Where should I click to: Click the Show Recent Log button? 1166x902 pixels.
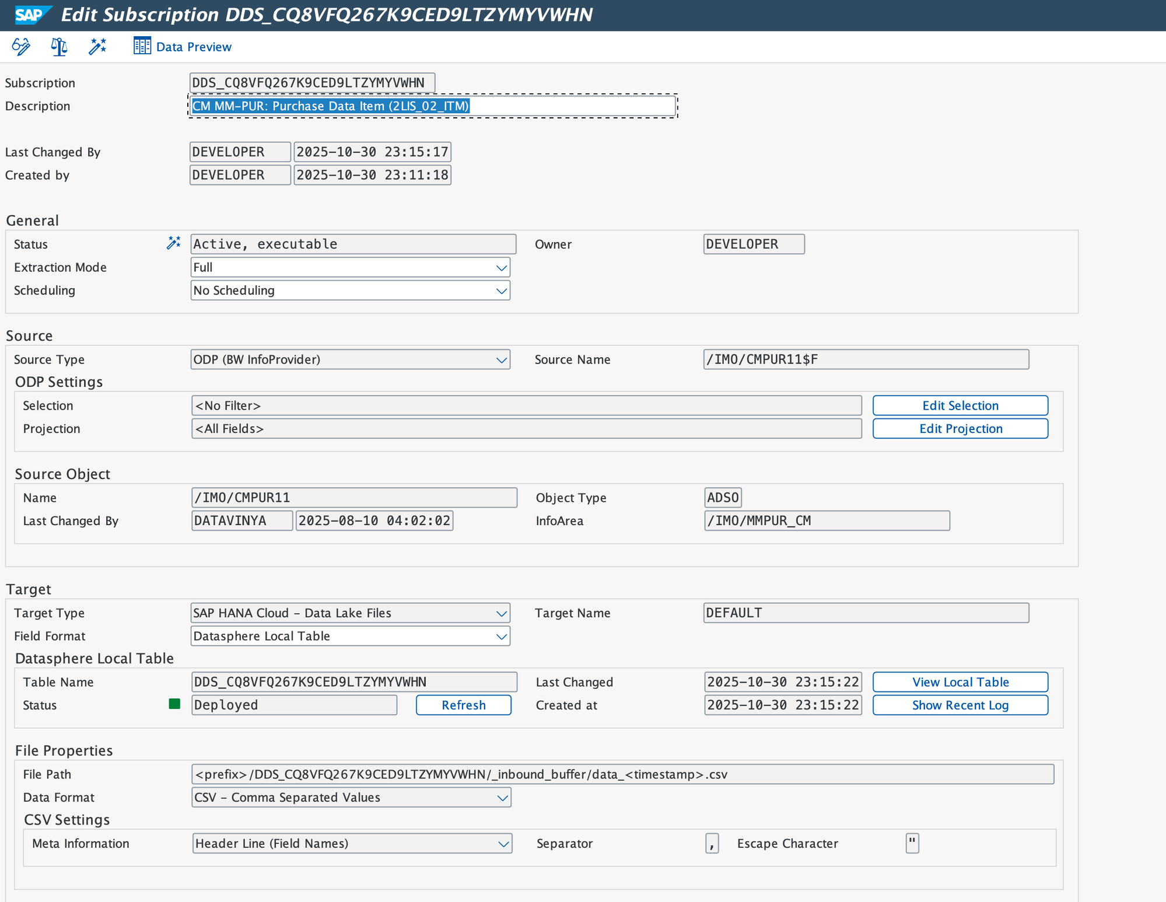click(960, 705)
